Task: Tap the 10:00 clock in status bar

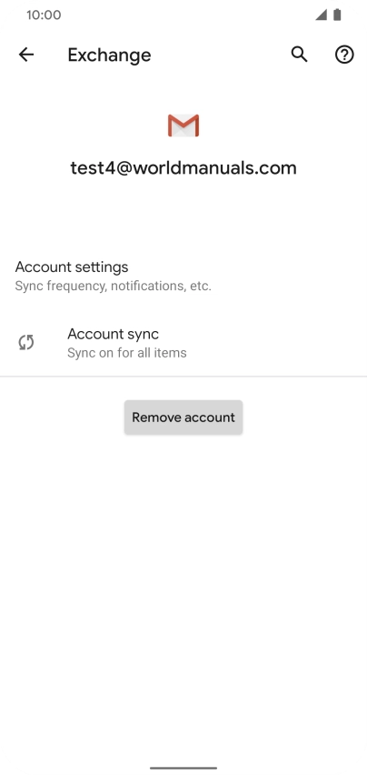Action: point(44,15)
